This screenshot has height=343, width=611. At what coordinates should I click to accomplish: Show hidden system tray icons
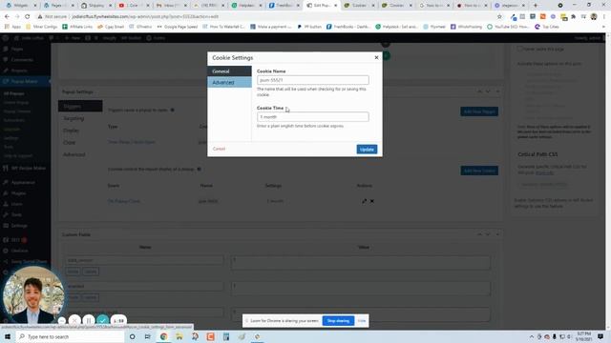[x=532, y=336]
